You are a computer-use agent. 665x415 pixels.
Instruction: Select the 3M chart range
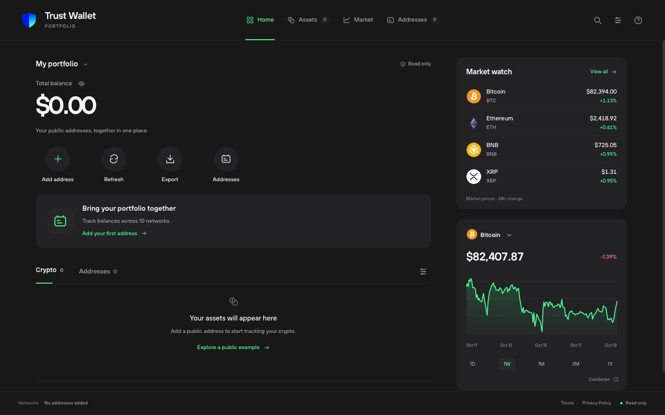pyautogui.click(x=576, y=364)
